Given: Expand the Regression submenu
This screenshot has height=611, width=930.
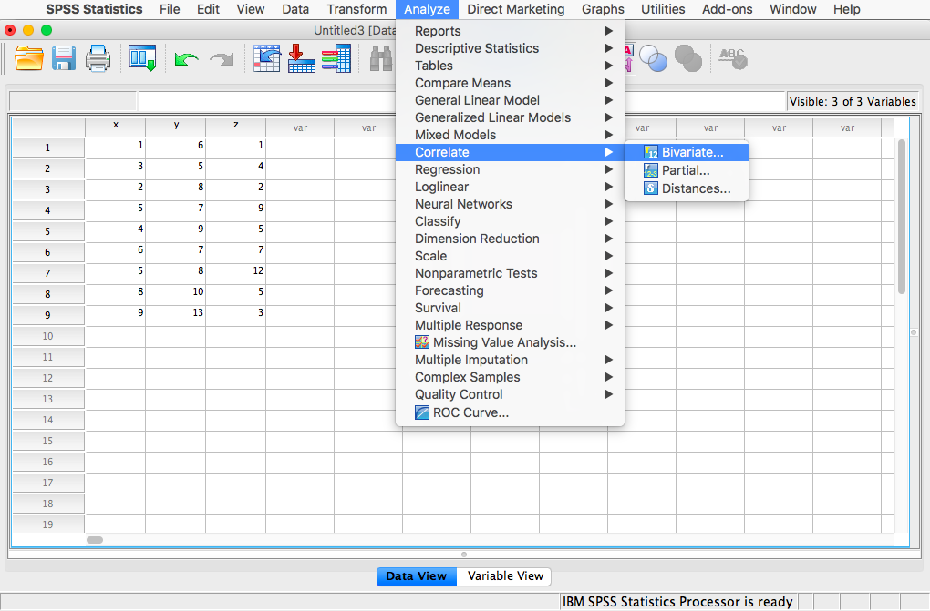Looking at the screenshot, I should (510, 169).
